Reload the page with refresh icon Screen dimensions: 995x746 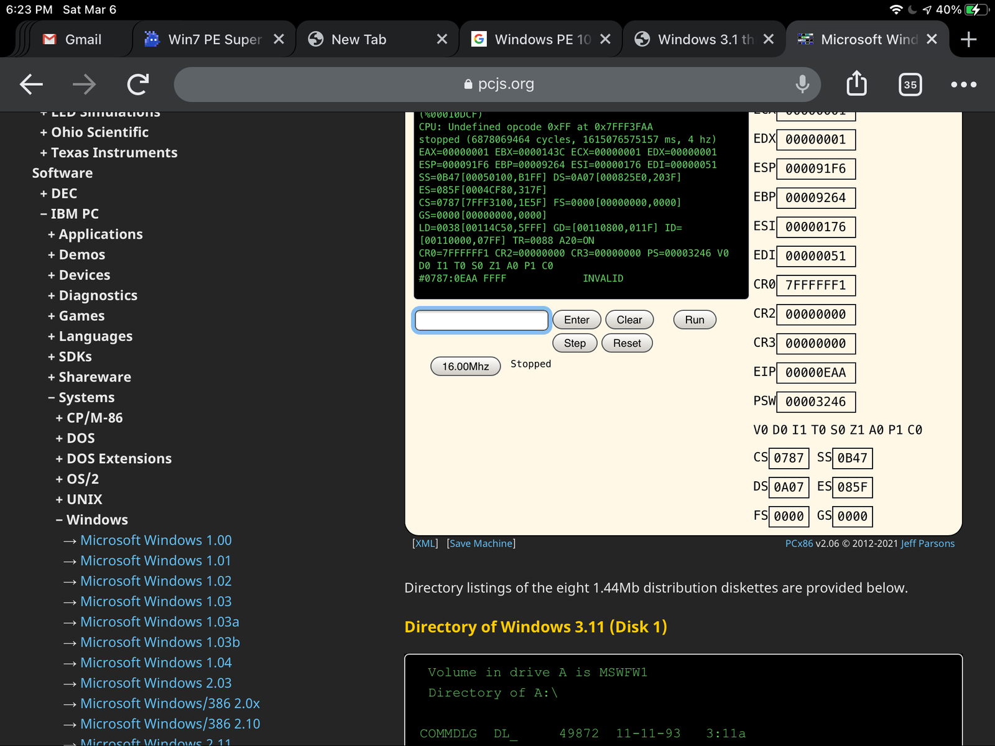pos(138,84)
